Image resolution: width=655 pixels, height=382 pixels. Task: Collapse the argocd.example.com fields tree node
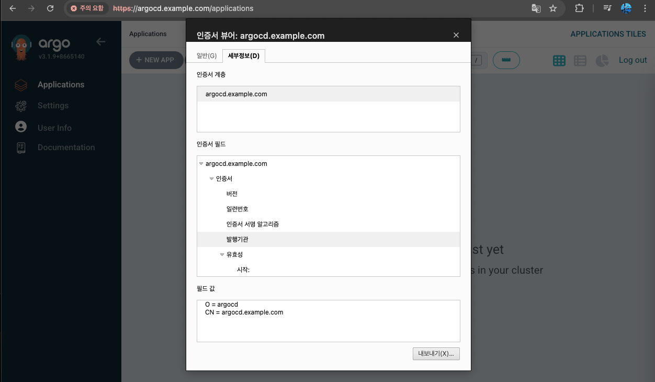coord(201,164)
